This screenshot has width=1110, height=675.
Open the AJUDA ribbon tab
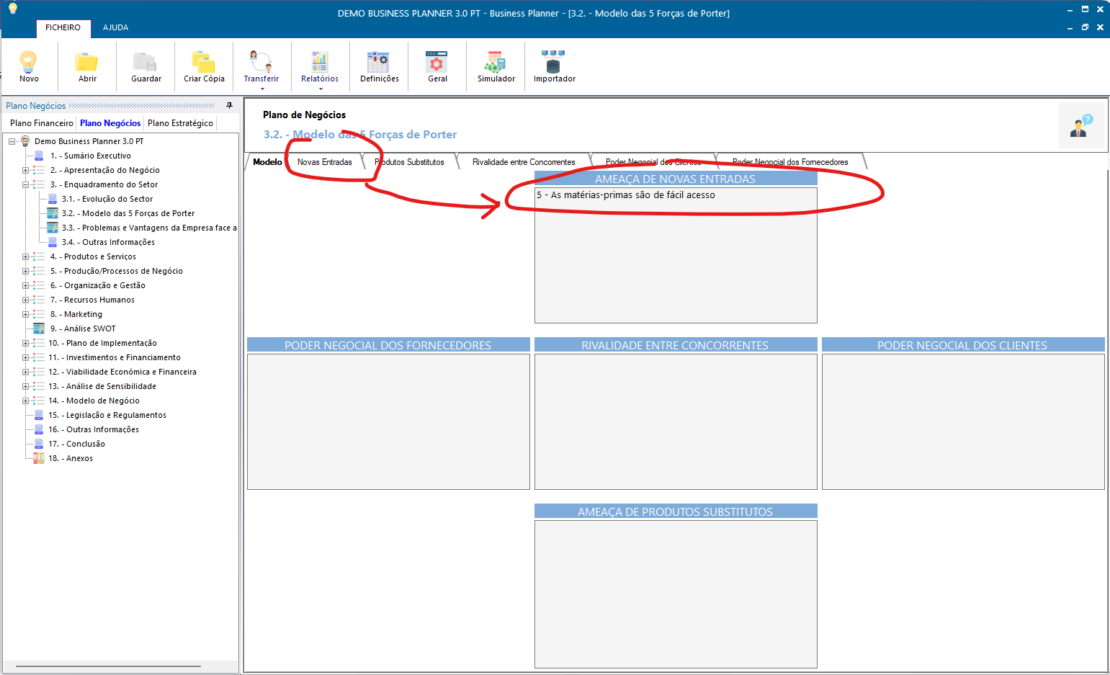[115, 27]
